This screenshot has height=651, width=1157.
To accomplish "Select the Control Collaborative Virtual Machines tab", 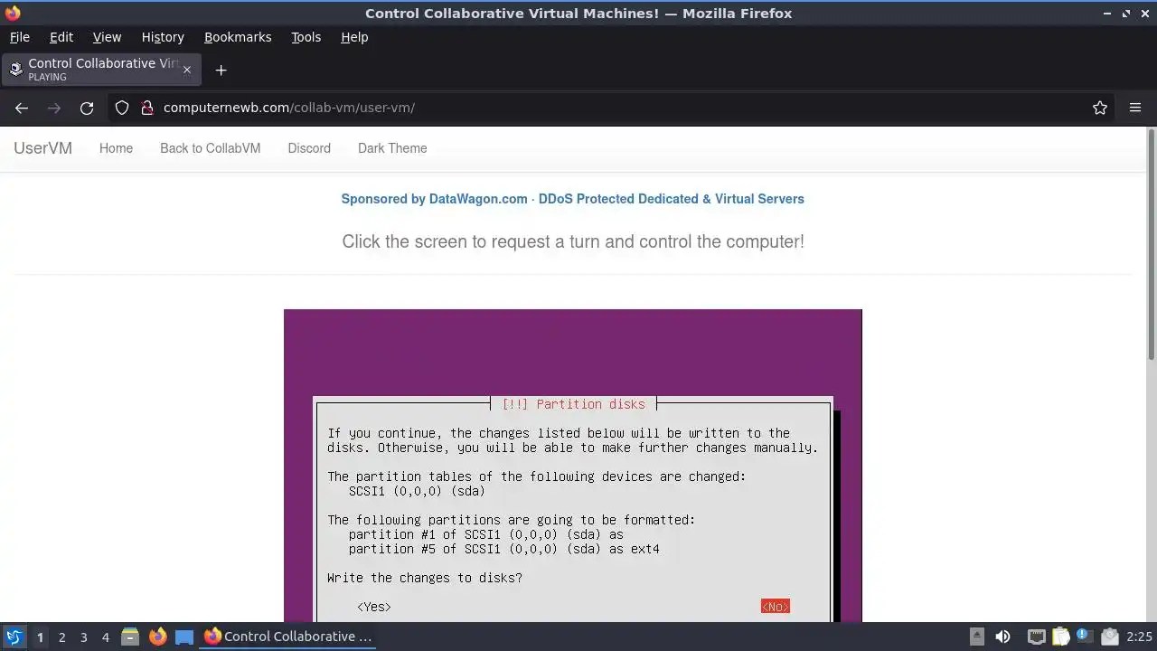I will tap(102, 70).
